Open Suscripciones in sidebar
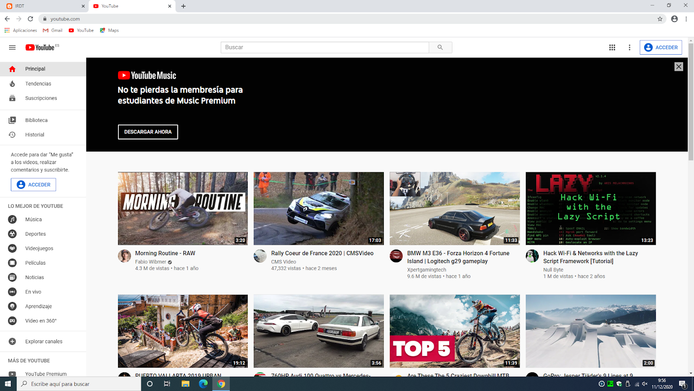This screenshot has height=391, width=694. 43,98
